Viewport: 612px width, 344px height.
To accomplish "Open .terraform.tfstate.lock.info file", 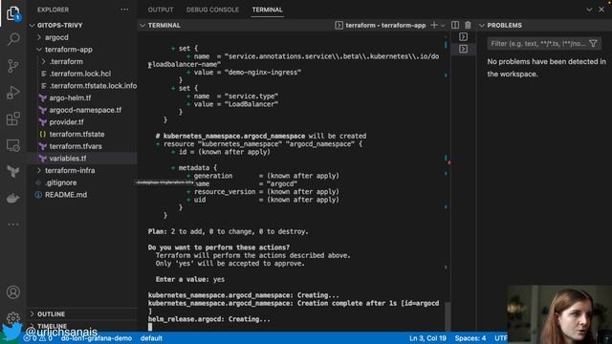I will [x=93, y=86].
